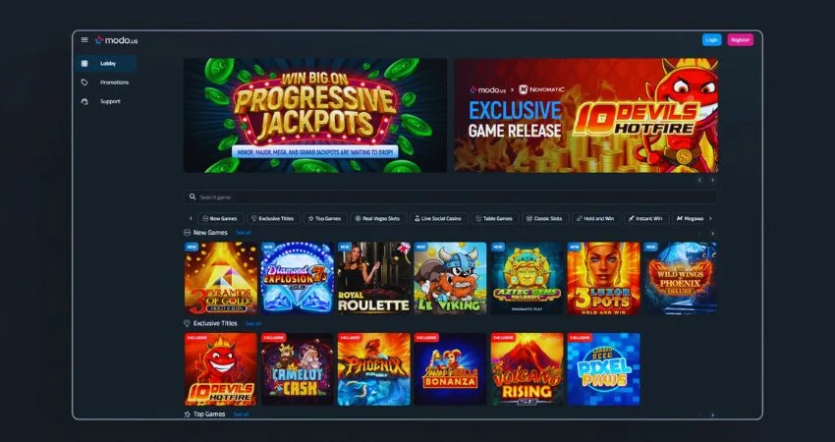Open the Pixel Paws exclusive game

tap(603, 369)
